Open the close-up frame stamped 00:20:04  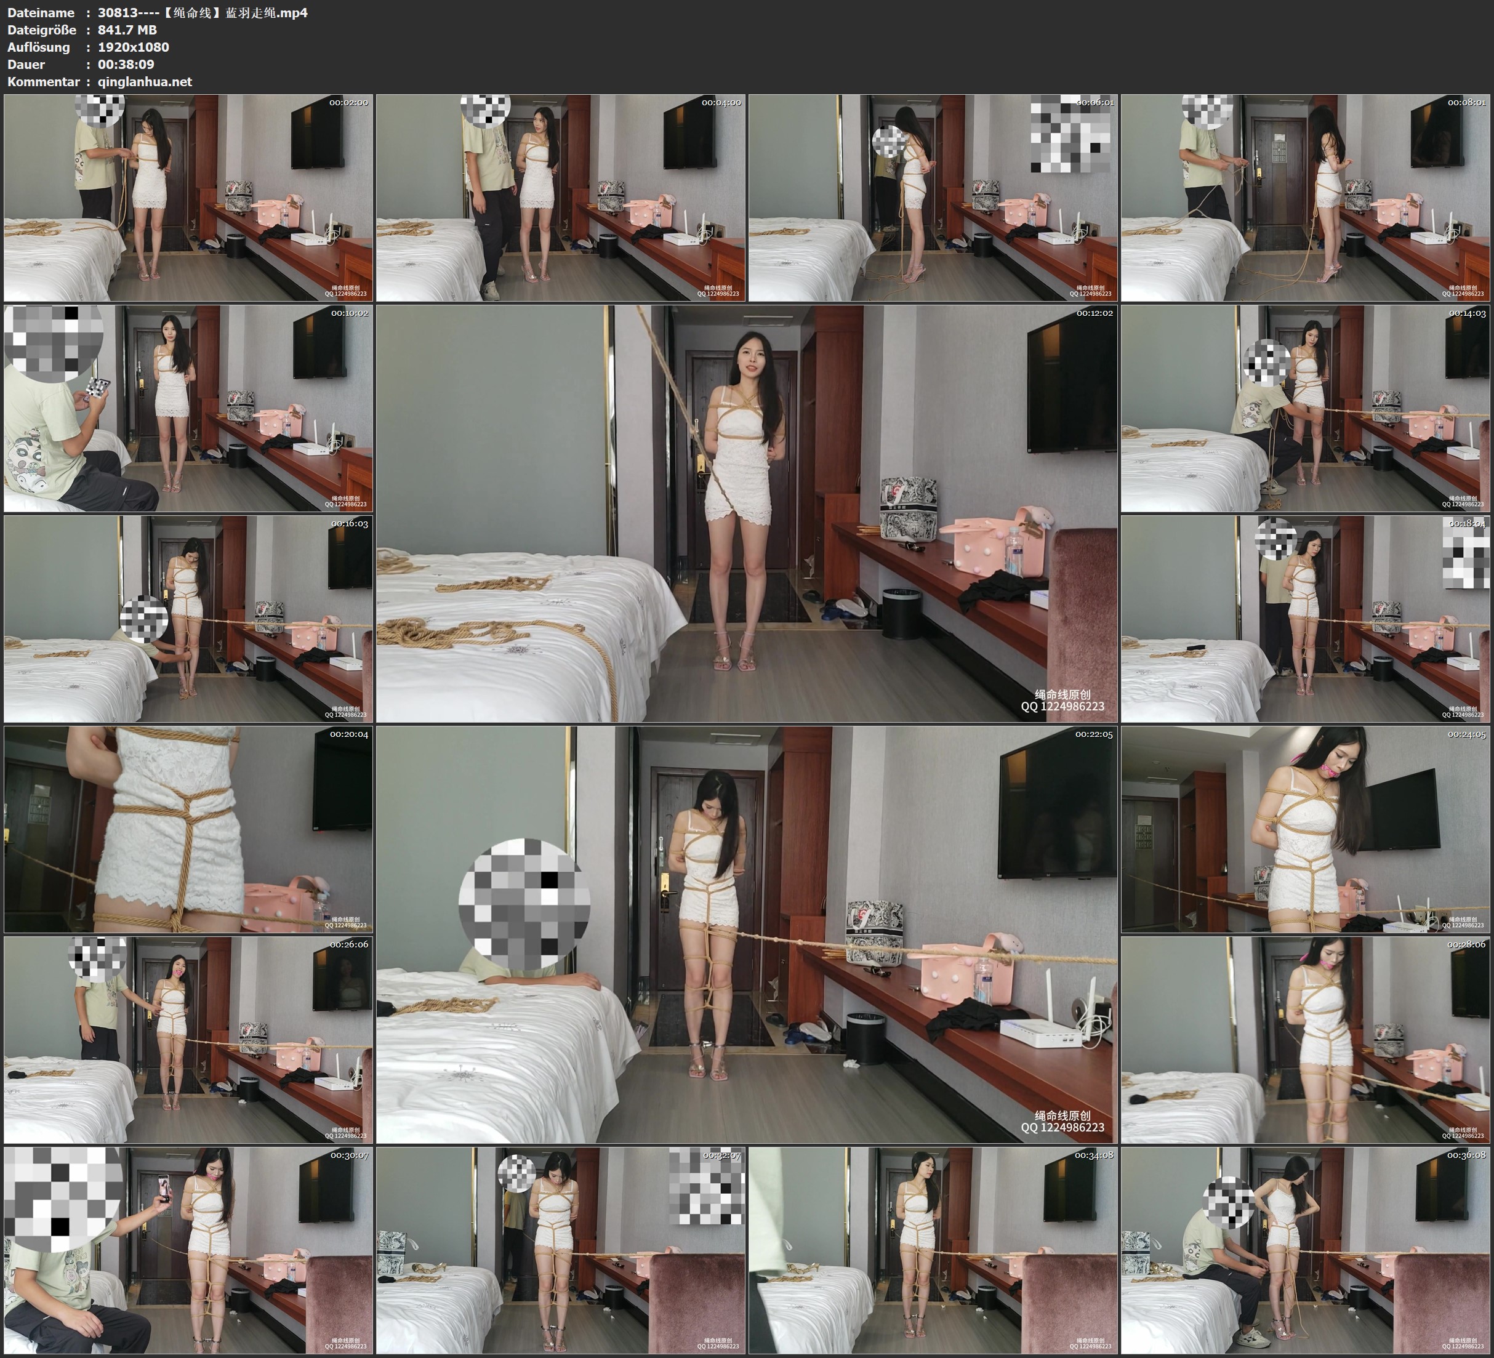coord(188,829)
